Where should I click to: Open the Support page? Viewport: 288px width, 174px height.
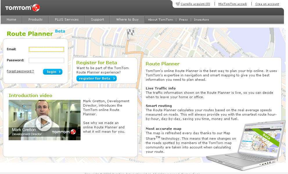coord(97,19)
